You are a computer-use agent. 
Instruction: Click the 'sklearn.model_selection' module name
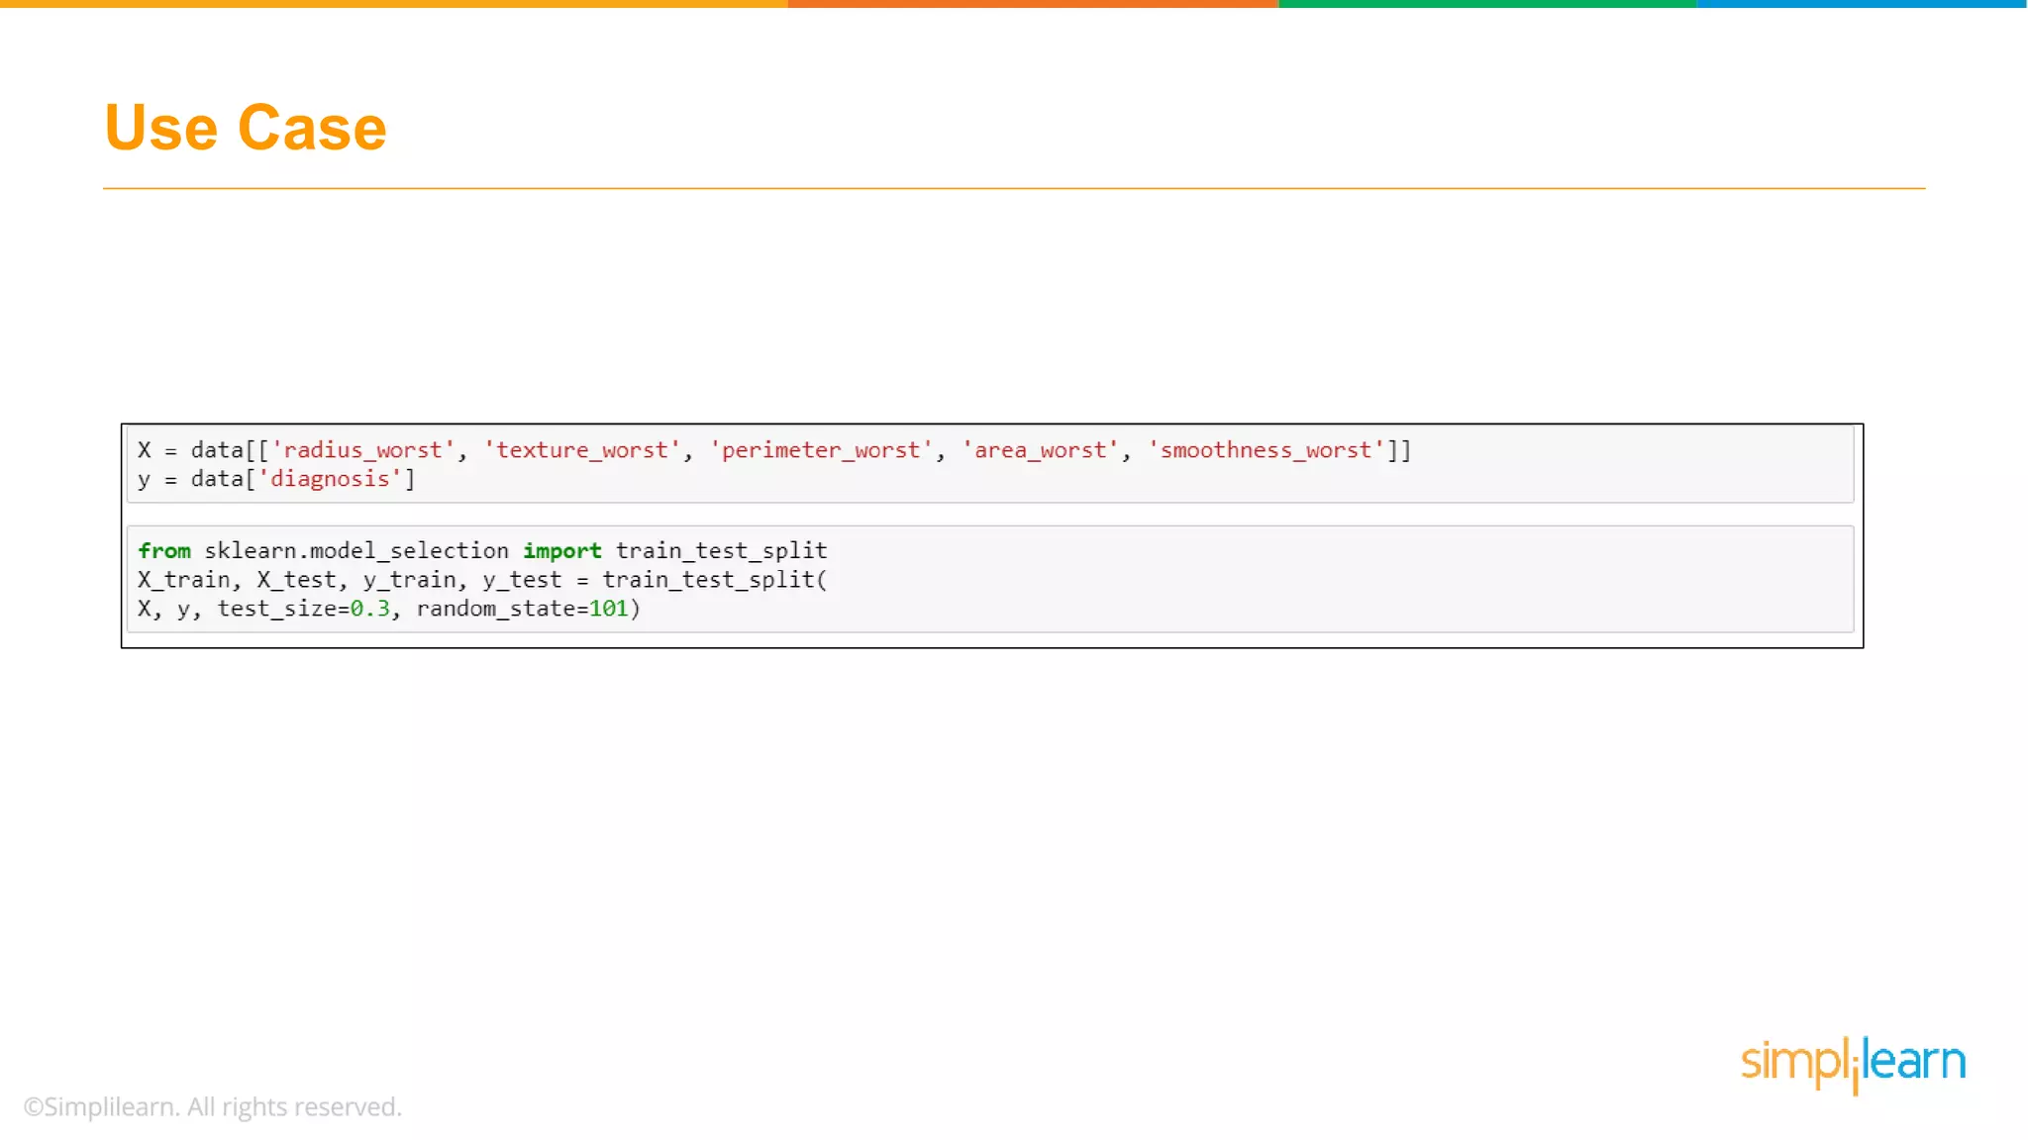356,550
